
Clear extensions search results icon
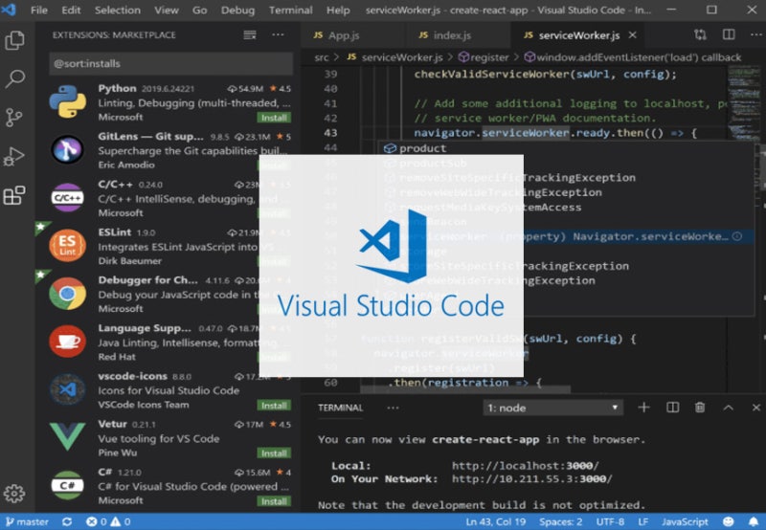(x=250, y=34)
